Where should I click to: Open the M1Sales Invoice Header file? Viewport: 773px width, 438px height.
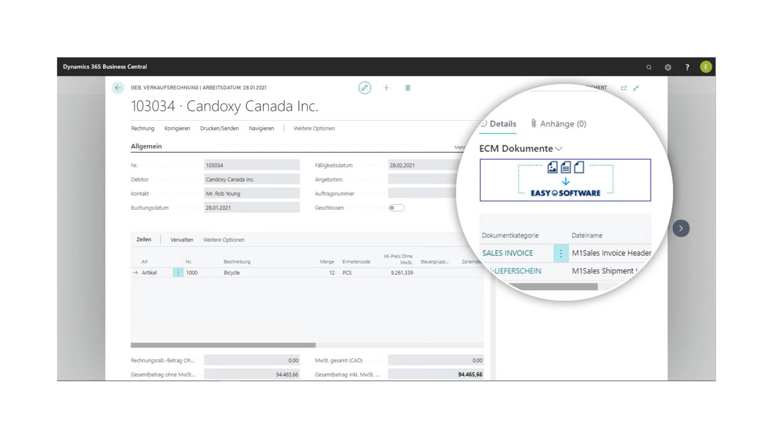610,253
